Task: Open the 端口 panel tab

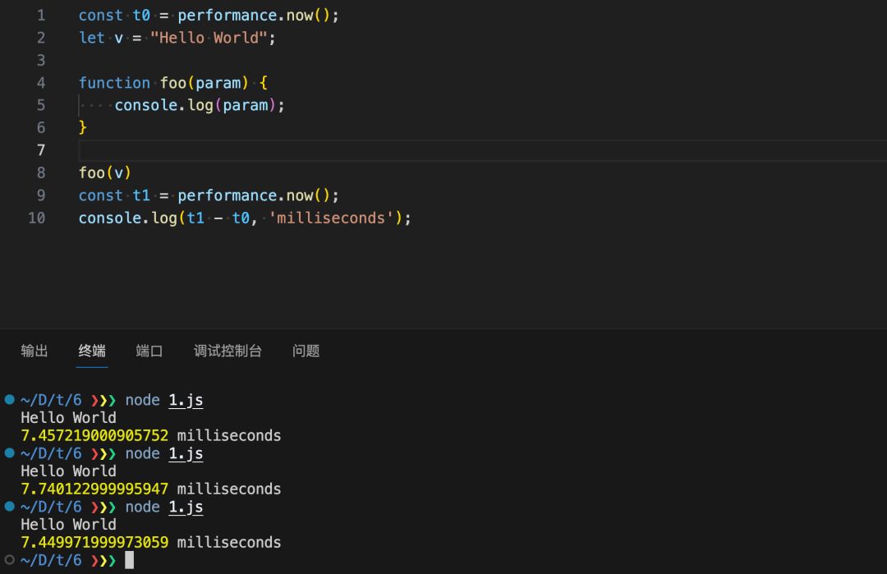Action: coord(149,351)
